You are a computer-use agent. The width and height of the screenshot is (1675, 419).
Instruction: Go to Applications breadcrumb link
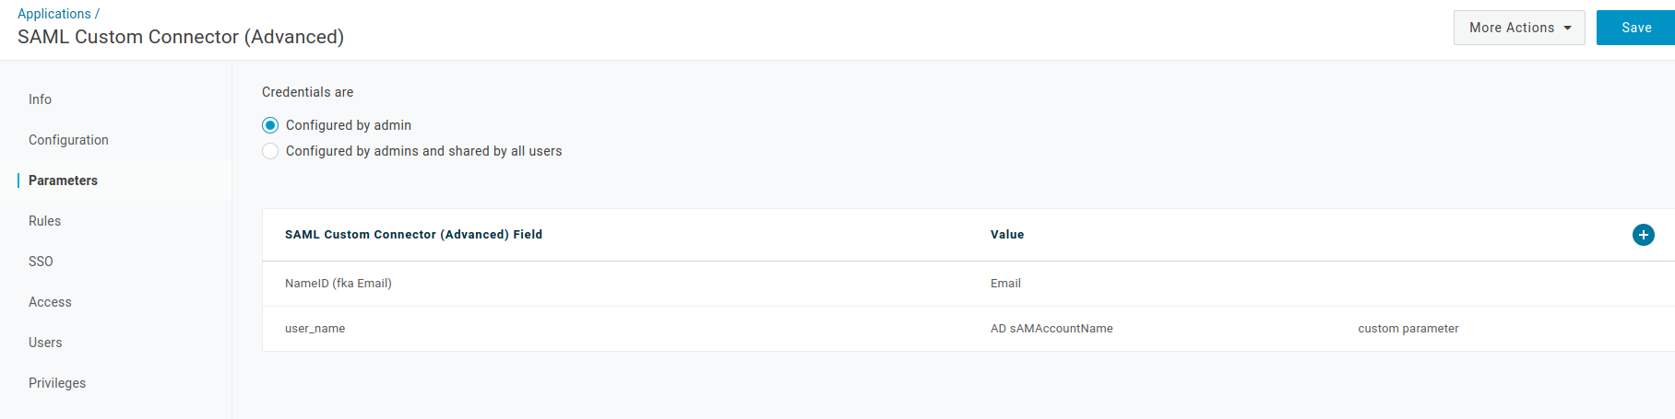(x=54, y=14)
